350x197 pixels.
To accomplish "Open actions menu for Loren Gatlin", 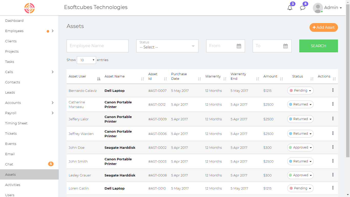I will (x=333, y=188).
